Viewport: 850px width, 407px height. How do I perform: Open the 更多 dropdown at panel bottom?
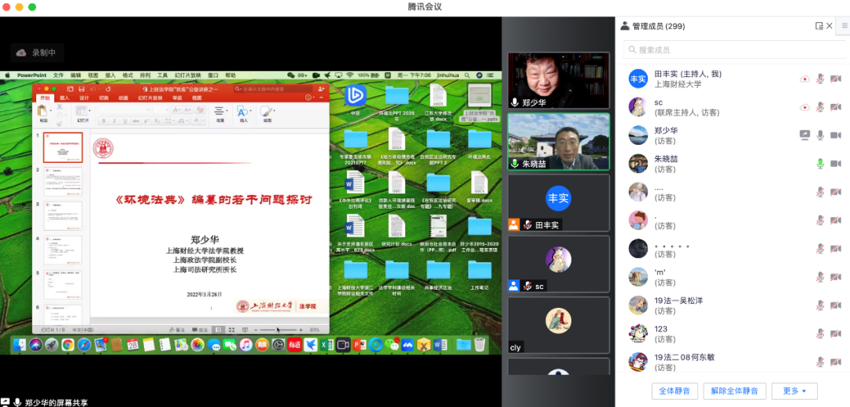point(794,390)
